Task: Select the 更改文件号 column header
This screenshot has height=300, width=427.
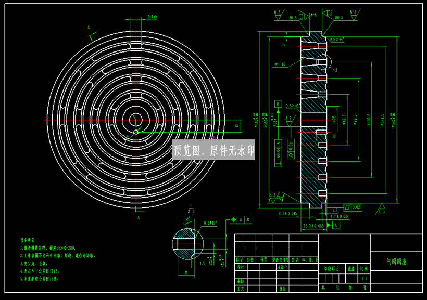Action: 280,260
